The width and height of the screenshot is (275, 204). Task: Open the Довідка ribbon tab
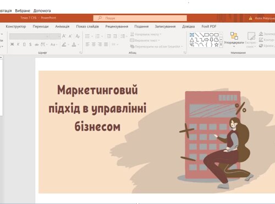pyautogui.click(x=189, y=26)
